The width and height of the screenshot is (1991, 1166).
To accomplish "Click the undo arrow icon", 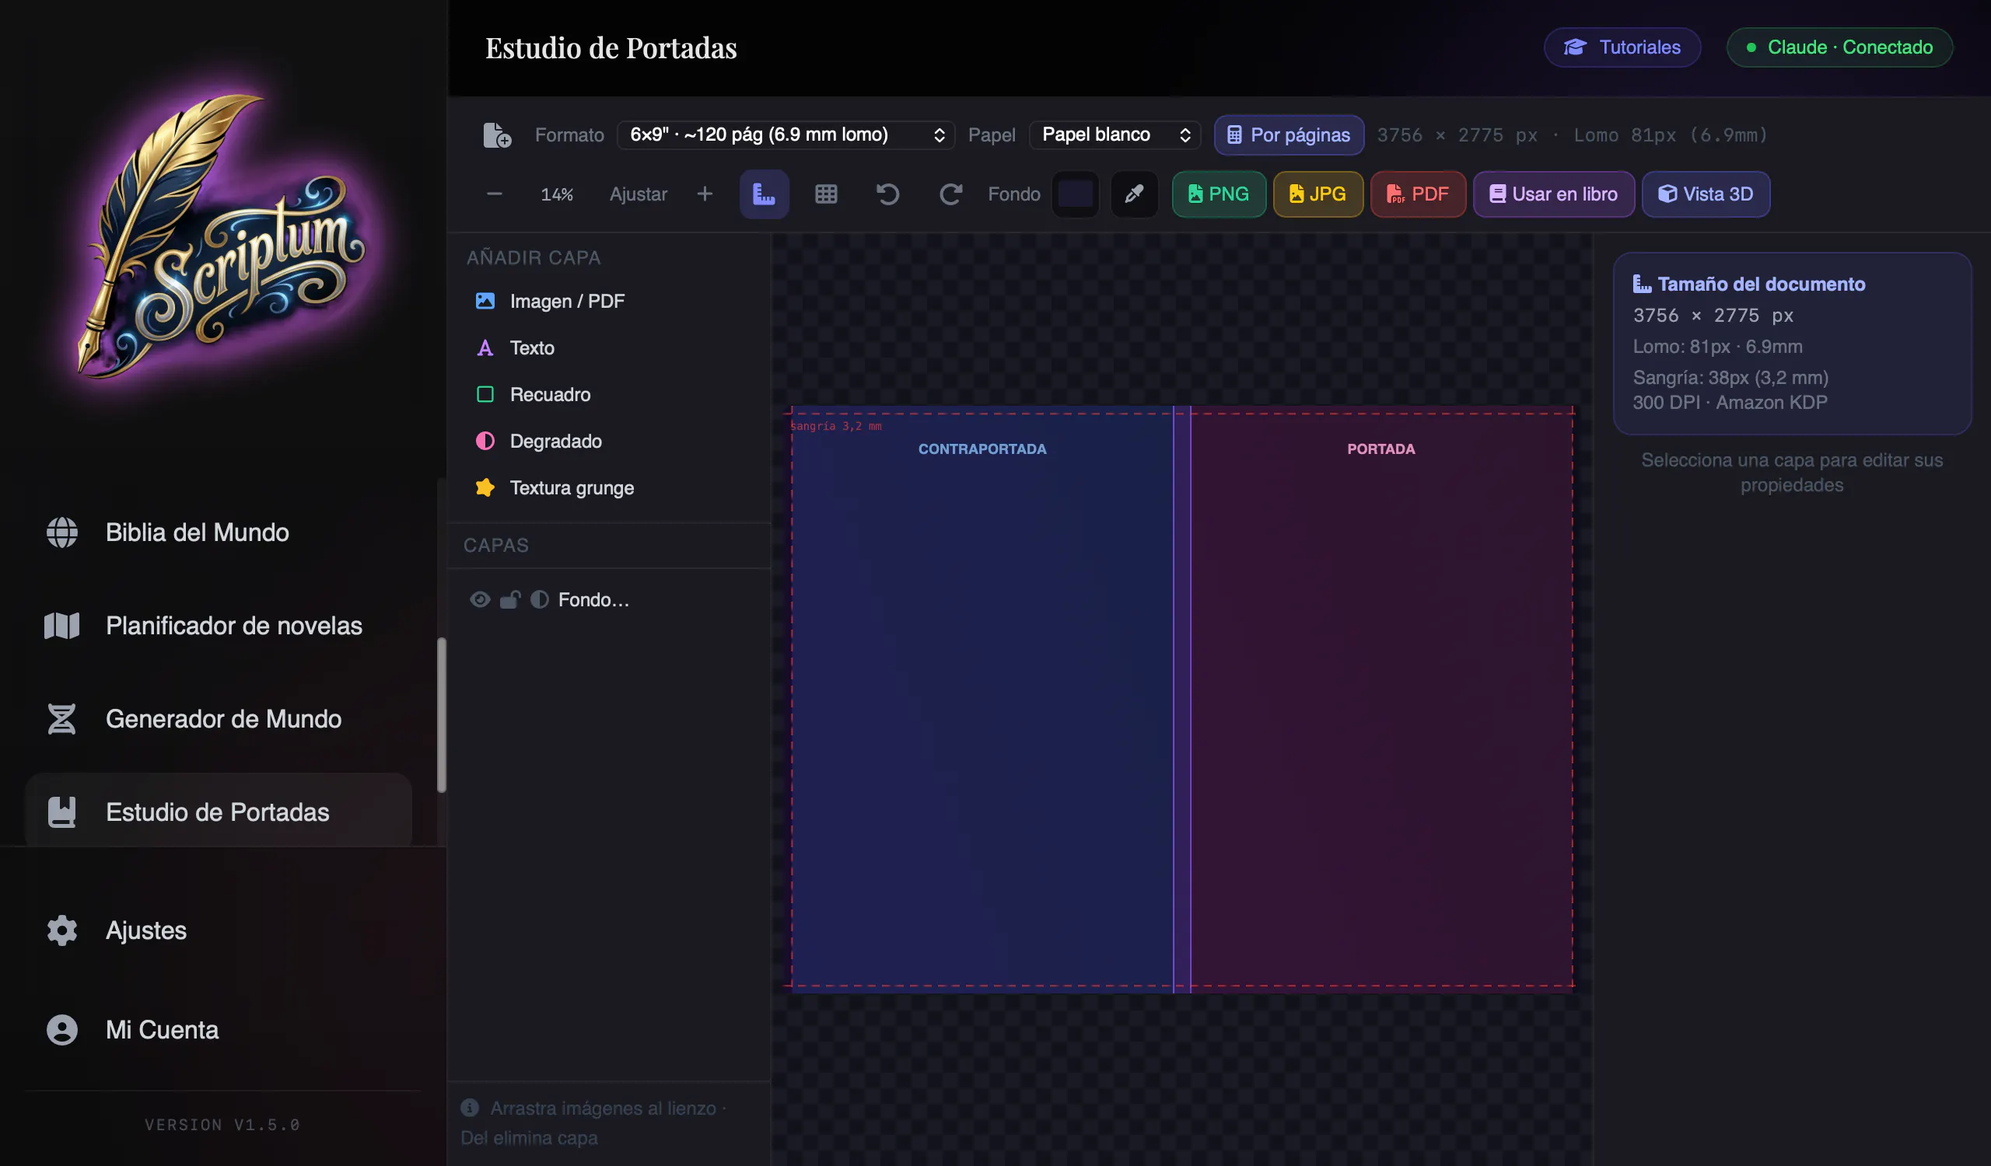I will [888, 194].
